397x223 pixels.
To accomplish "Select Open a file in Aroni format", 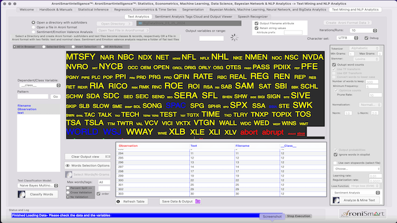I will (33, 27).
